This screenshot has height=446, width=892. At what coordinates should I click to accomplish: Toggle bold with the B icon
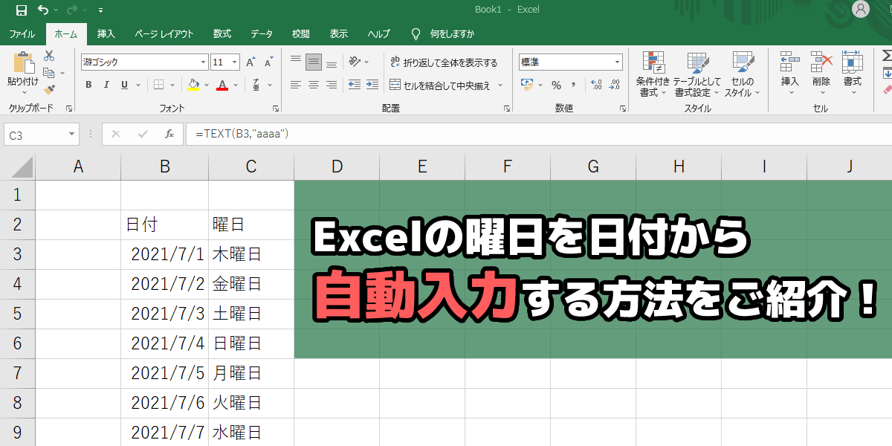pyautogui.click(x=88, y=85)
